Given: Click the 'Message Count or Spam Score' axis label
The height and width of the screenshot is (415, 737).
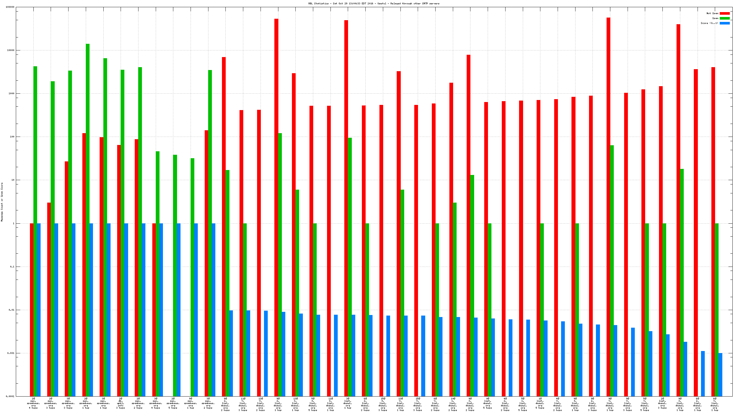Looking at the screenshot, I should coord(2,202).
